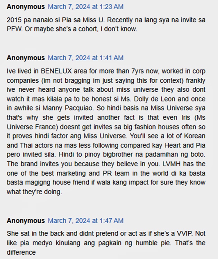The width and height of the screenshot is (218, 259).
Task: Open the March 7, 2024 1:23 AM timestamp link
Action: (x=85, y=7)
